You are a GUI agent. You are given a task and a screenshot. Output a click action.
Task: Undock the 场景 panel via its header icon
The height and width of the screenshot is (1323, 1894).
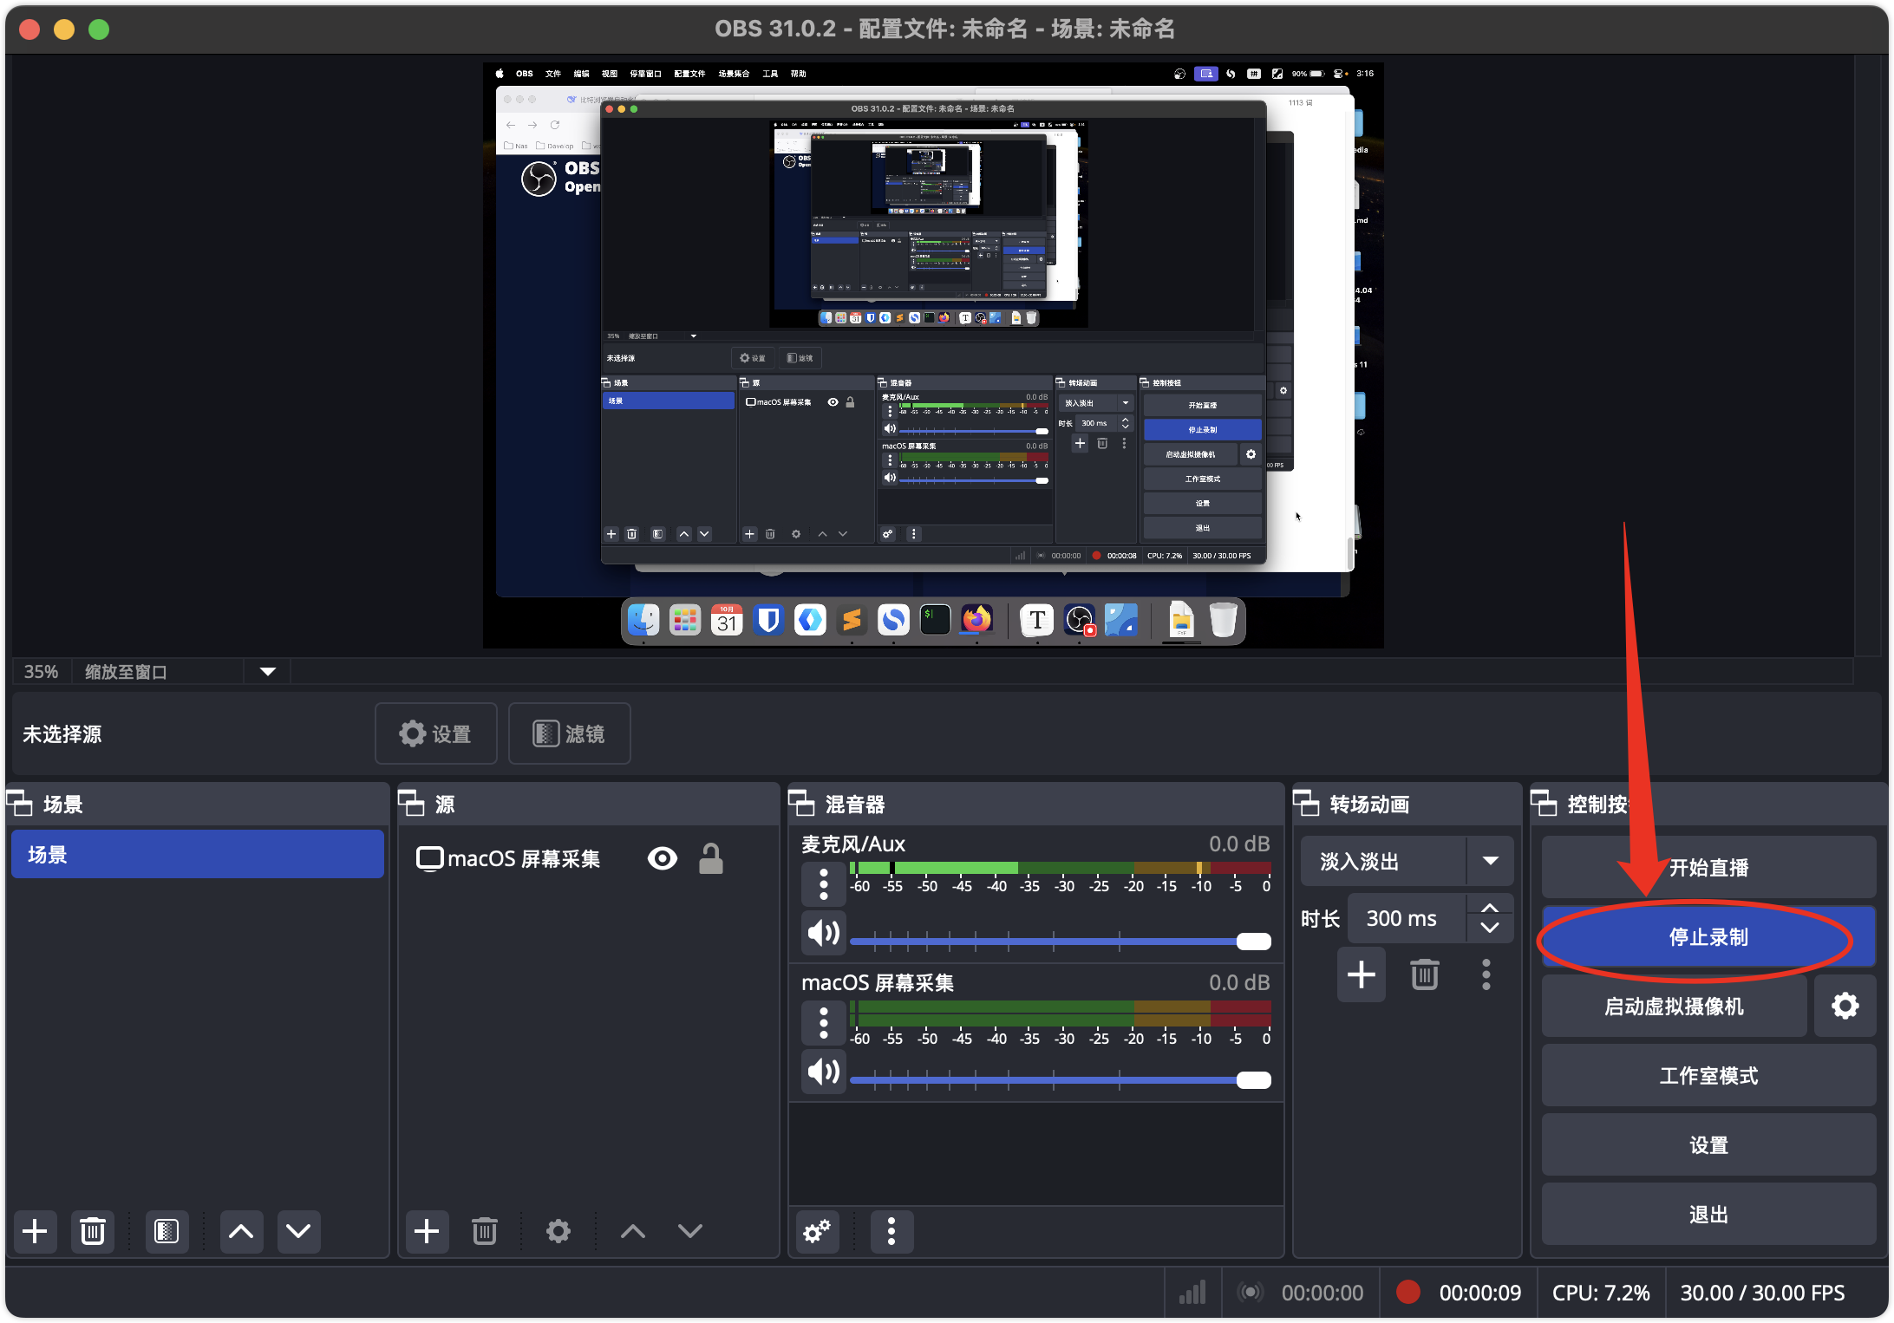click(20, 804)
